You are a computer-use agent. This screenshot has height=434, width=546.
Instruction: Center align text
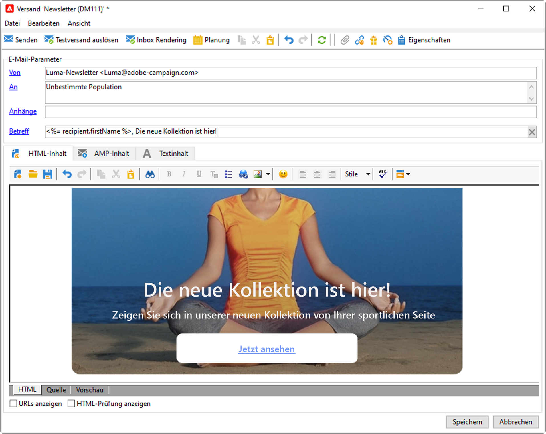(317, 174)
